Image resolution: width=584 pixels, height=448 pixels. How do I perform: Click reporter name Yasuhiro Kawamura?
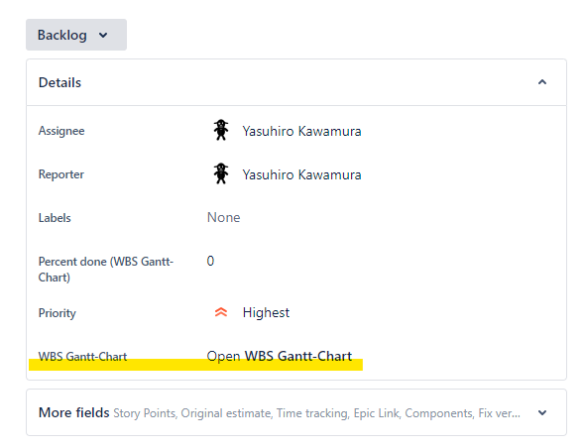(301, 174)
